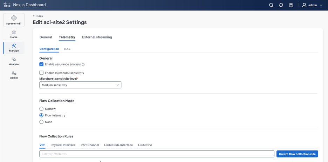Open L3Out SVI rules tab
328x162 pixels.
(x=145, y=145)
